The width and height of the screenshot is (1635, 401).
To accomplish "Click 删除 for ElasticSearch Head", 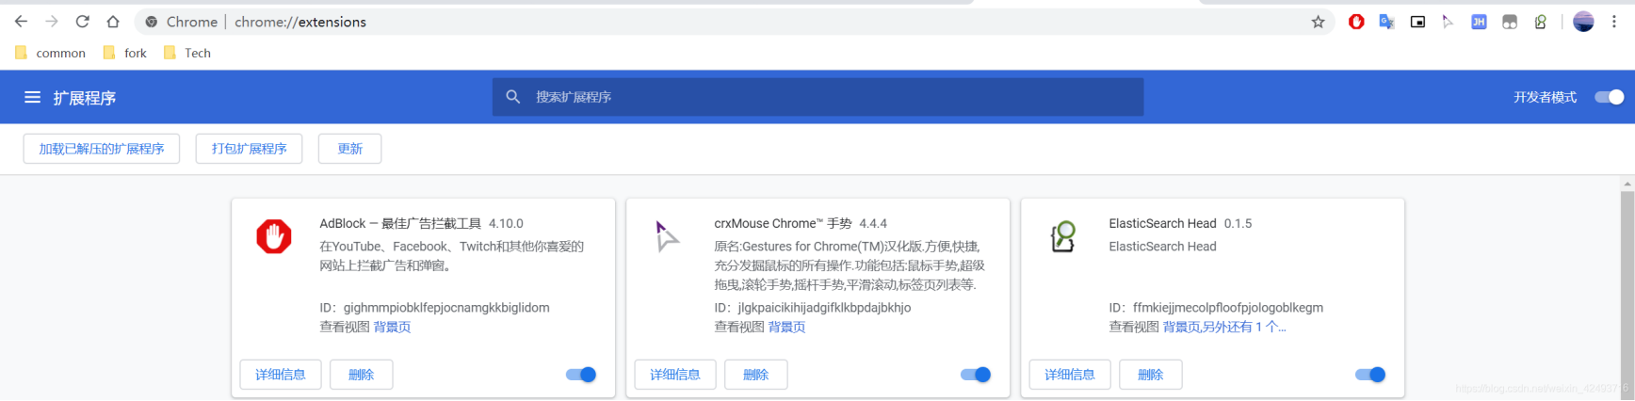I will pyautogui.click(x=1151, y=375).
